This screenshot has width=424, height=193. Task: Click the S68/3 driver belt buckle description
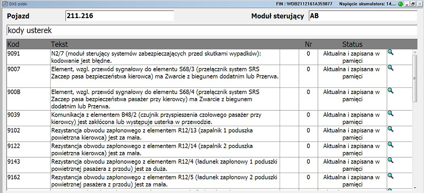165,76
